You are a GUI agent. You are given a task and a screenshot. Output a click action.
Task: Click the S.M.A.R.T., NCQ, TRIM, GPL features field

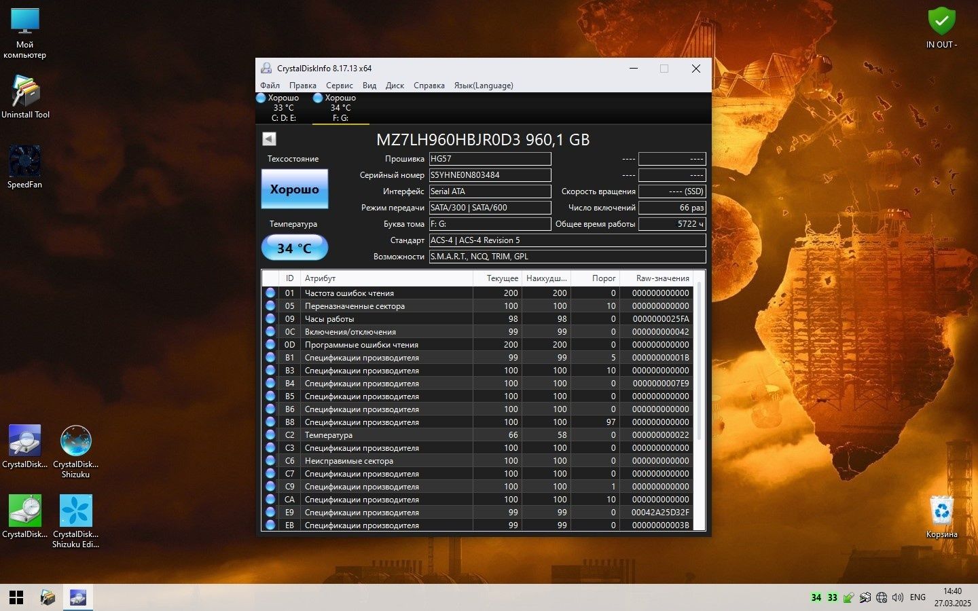(567, 257)
